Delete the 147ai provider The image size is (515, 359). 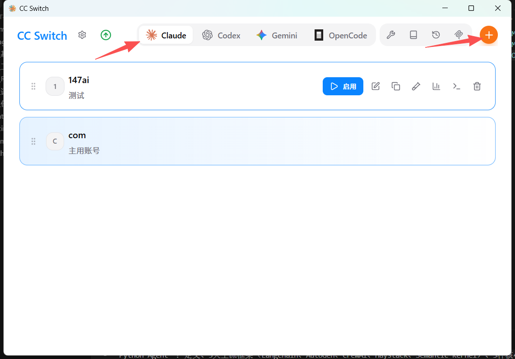(477, 86)
